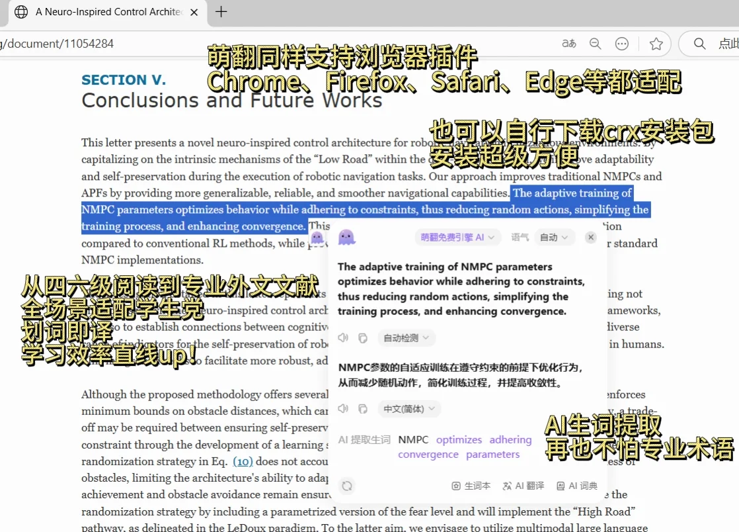Click the refresh translation icon

(x=347, y=486)
